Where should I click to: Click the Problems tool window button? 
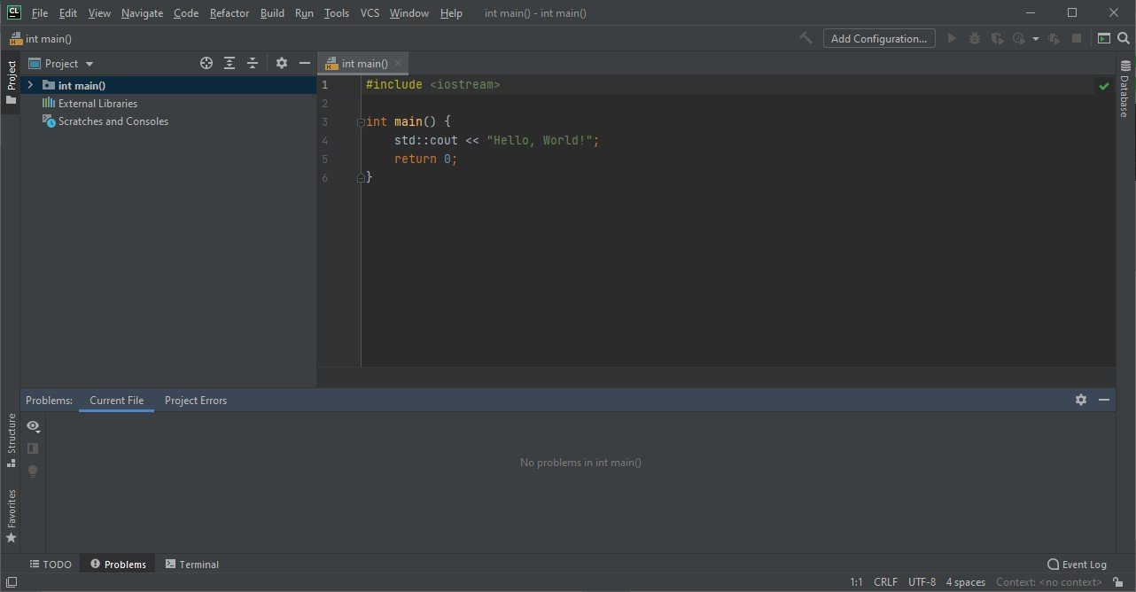(x=118, y=565)
